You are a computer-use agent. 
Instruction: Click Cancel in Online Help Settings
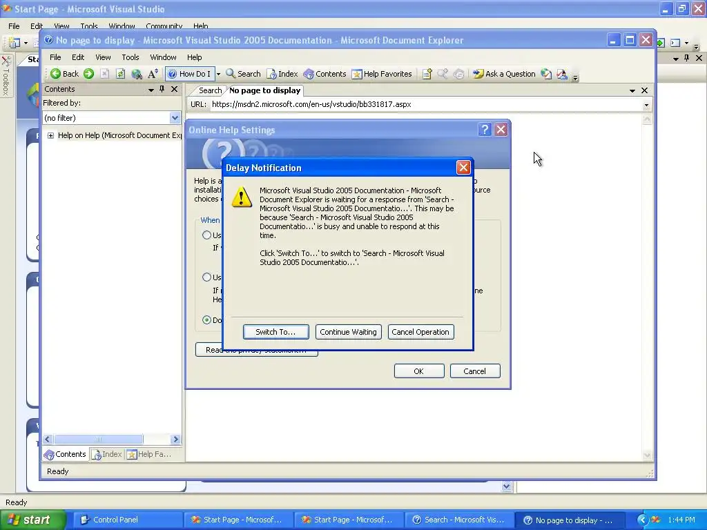(475, 371)
